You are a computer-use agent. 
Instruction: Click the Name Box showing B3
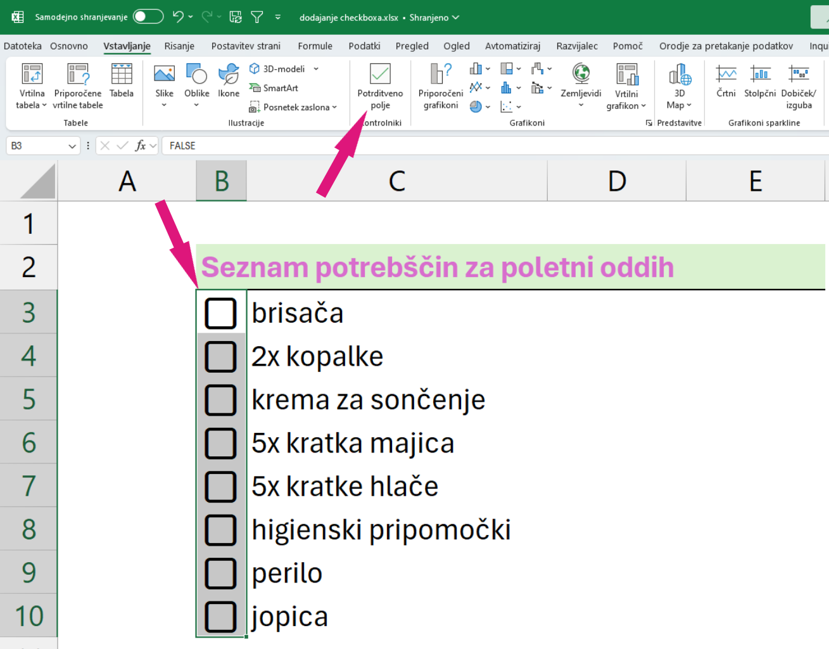pyautogui.click(x=36, y=146)
